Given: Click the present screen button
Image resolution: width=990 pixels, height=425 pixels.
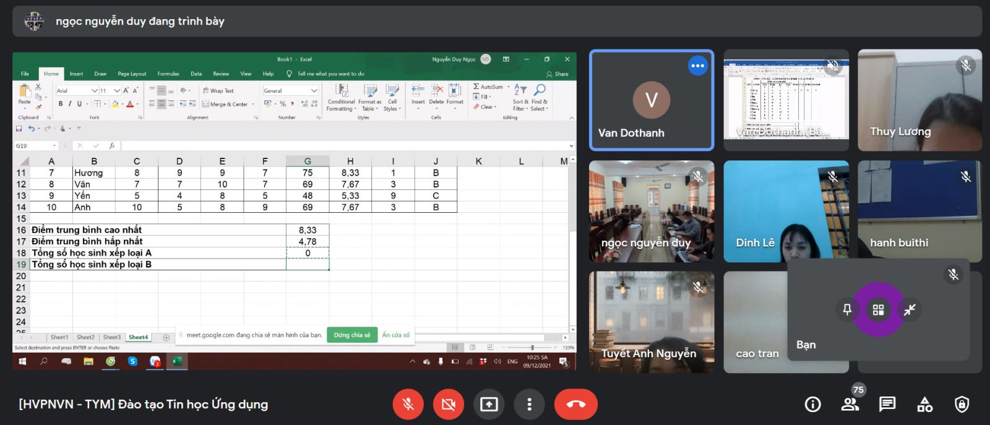Looking at the screenshot, I should [489, 405].
